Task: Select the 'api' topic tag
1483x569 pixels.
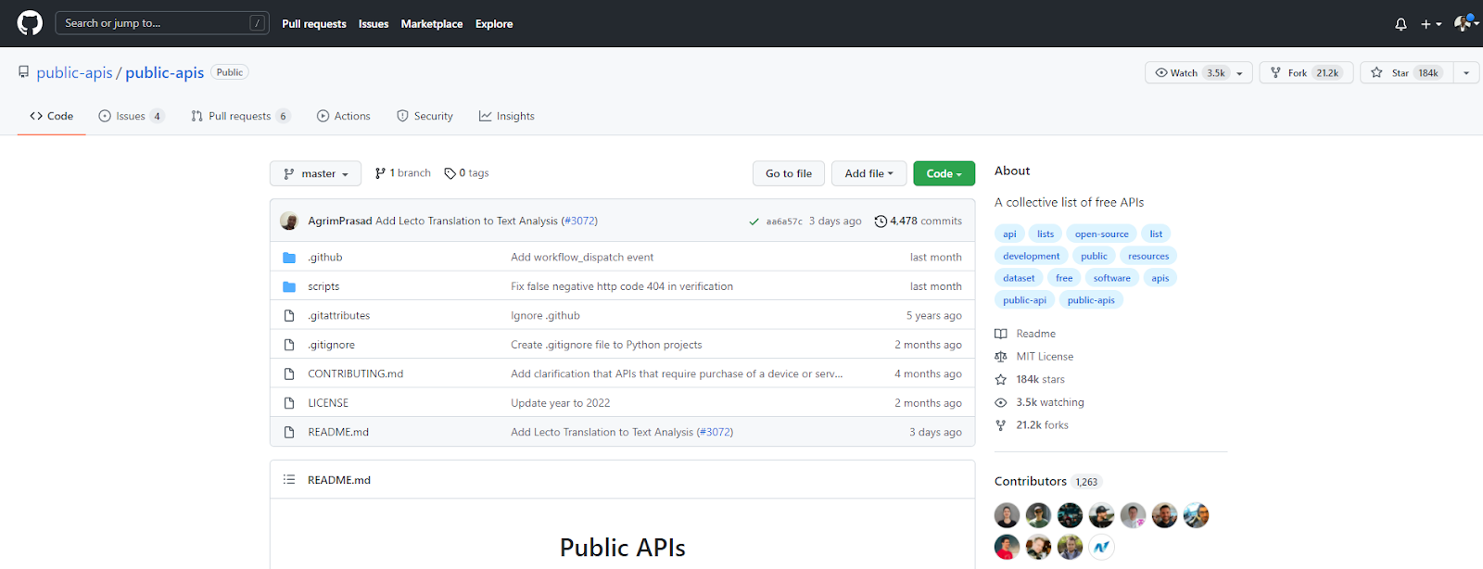Action: (x=1009, y=234)
